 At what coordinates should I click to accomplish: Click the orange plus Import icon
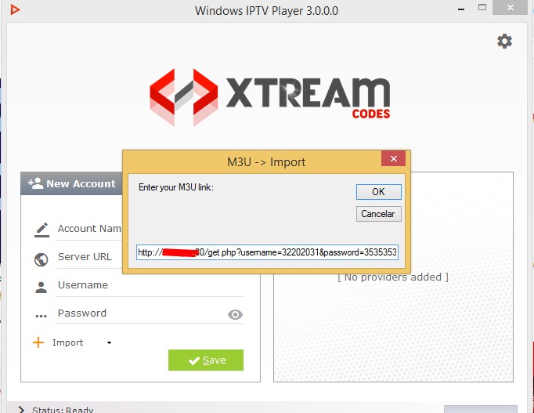click(38, 342)
